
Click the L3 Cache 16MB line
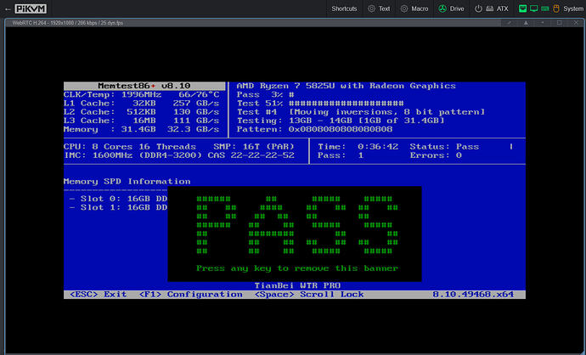(141, 121)
